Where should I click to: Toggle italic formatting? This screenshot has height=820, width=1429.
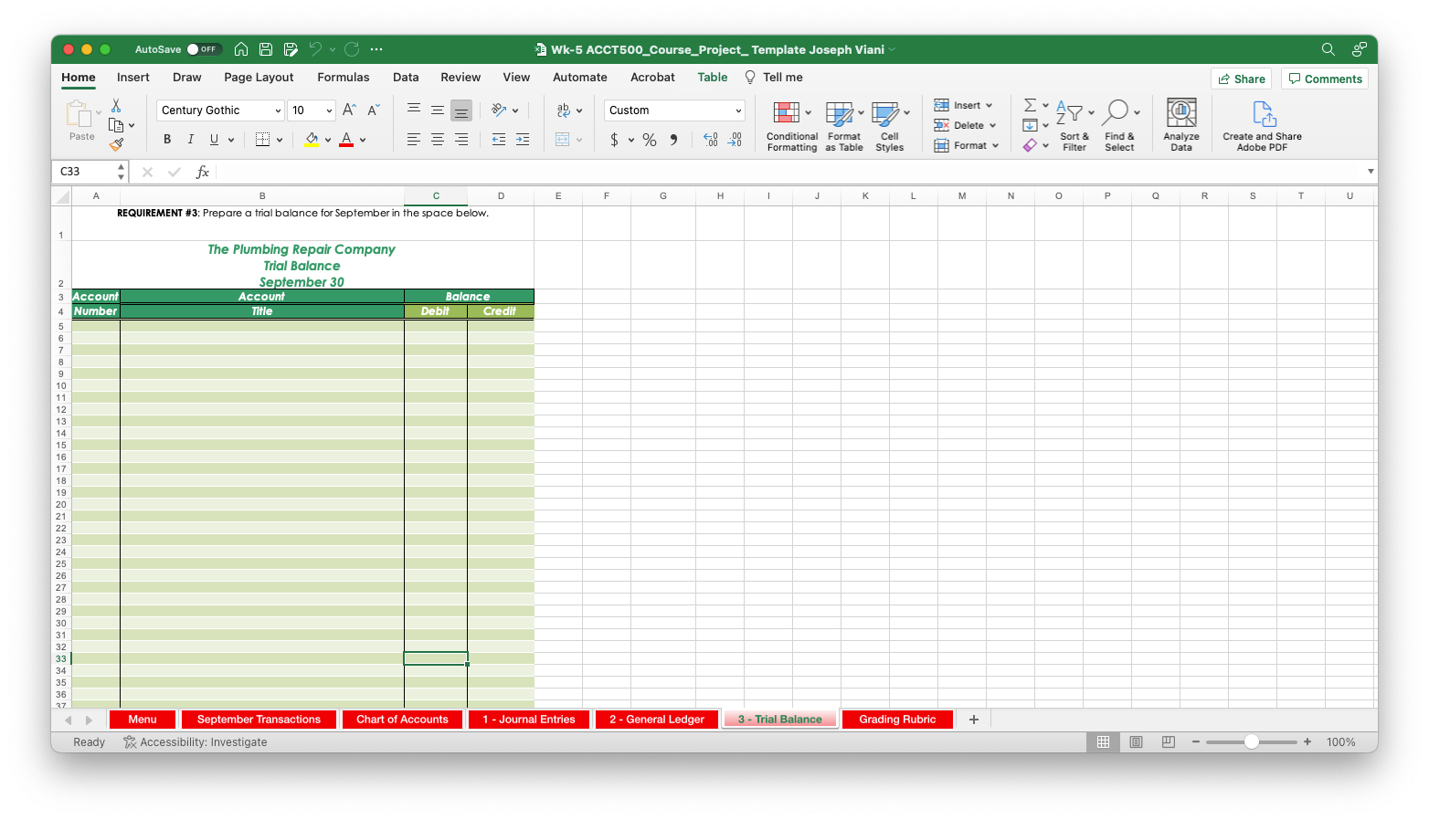(190, 139)
